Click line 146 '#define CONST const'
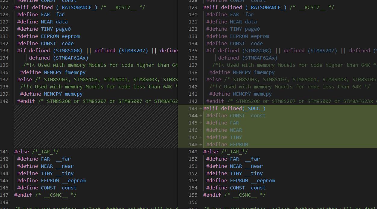This screenshot has width=377, height=209. coord(47,188)
